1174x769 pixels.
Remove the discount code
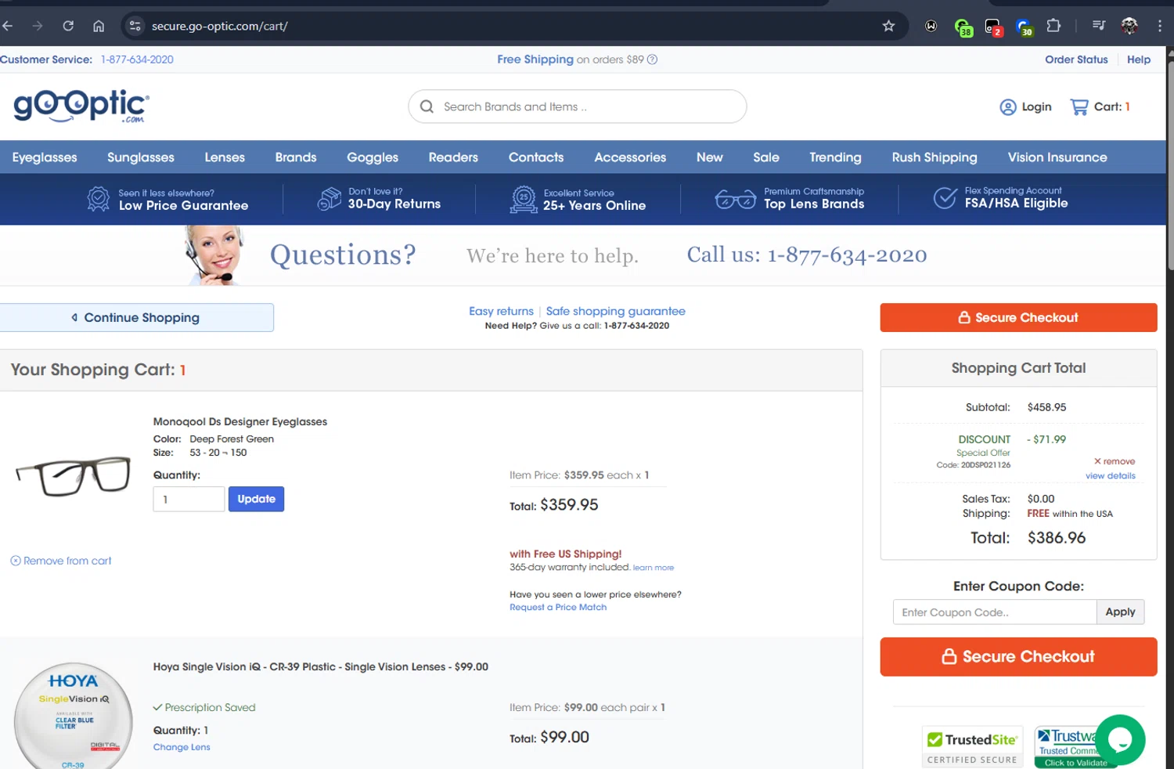[1115, 461]
